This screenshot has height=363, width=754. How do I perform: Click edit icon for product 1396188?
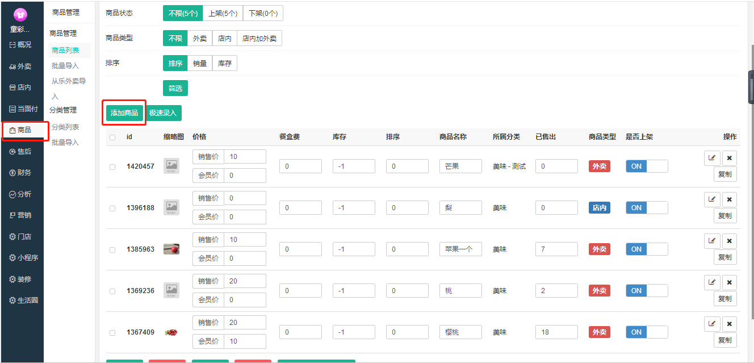pos(712,199)
